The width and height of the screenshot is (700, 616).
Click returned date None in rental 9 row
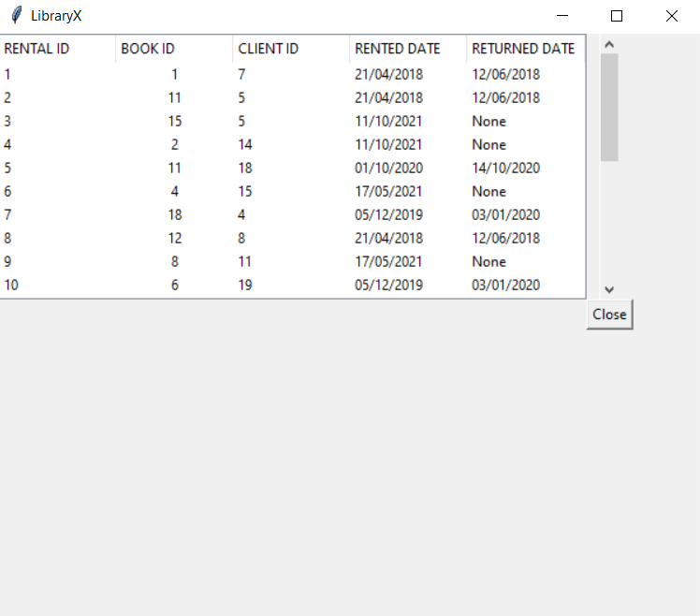(489, 262)
